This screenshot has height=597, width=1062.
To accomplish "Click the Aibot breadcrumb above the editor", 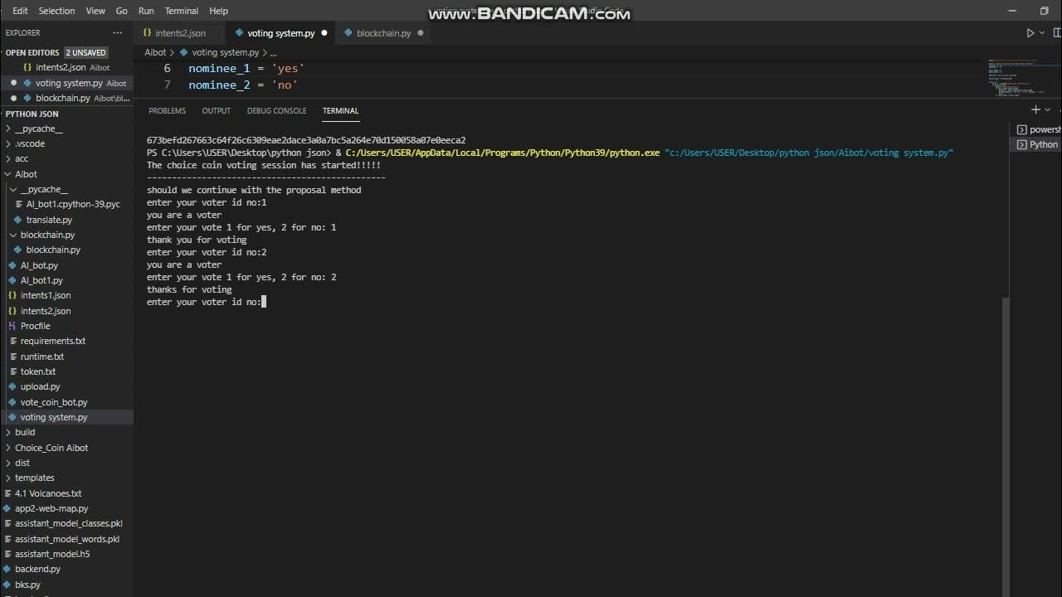I will pos(155,52).
